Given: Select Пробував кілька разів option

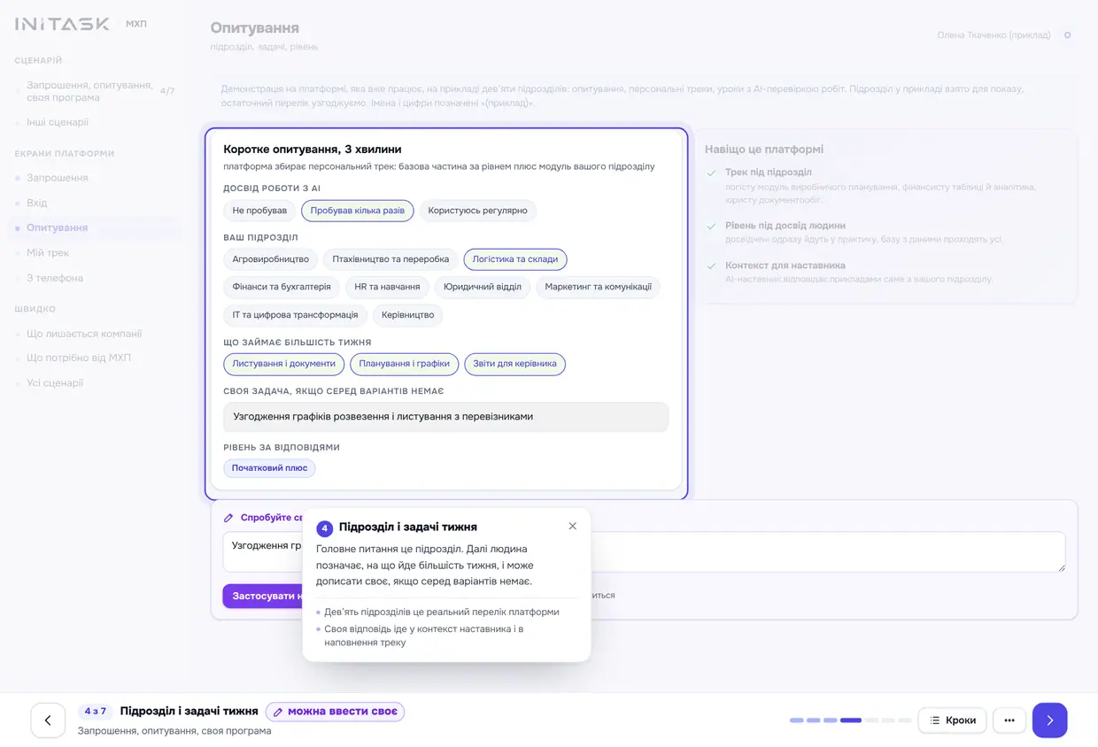Looking at the screenshot, I should (357, 211).
